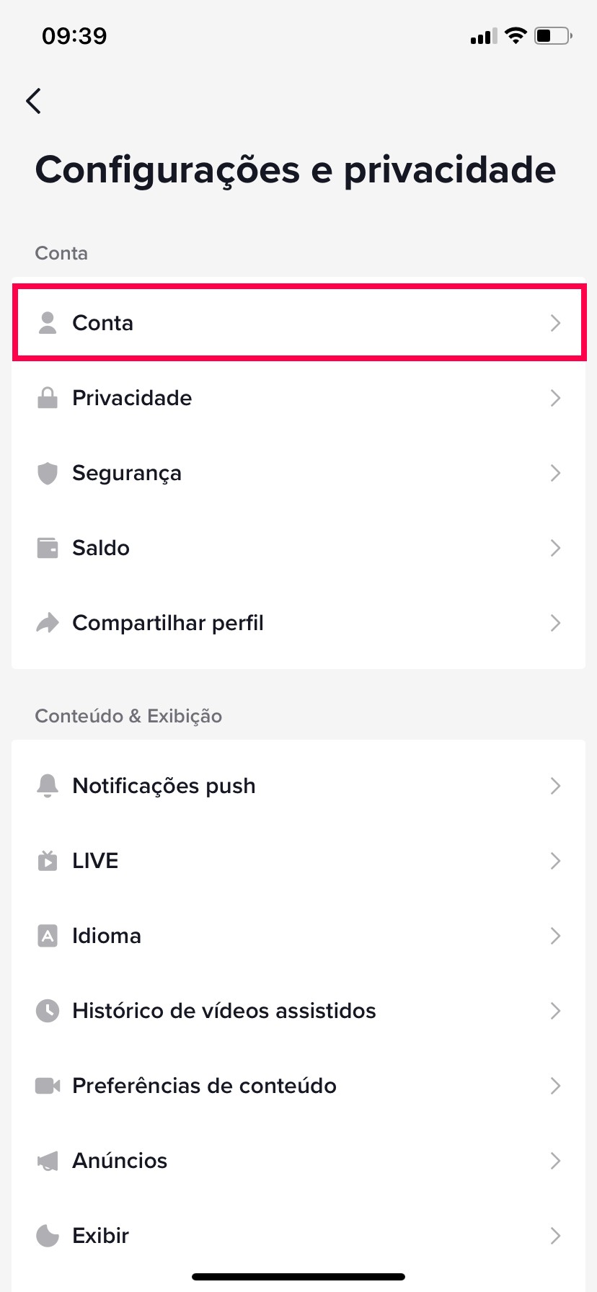Tap the Idioma letter icon

point(48,936)
